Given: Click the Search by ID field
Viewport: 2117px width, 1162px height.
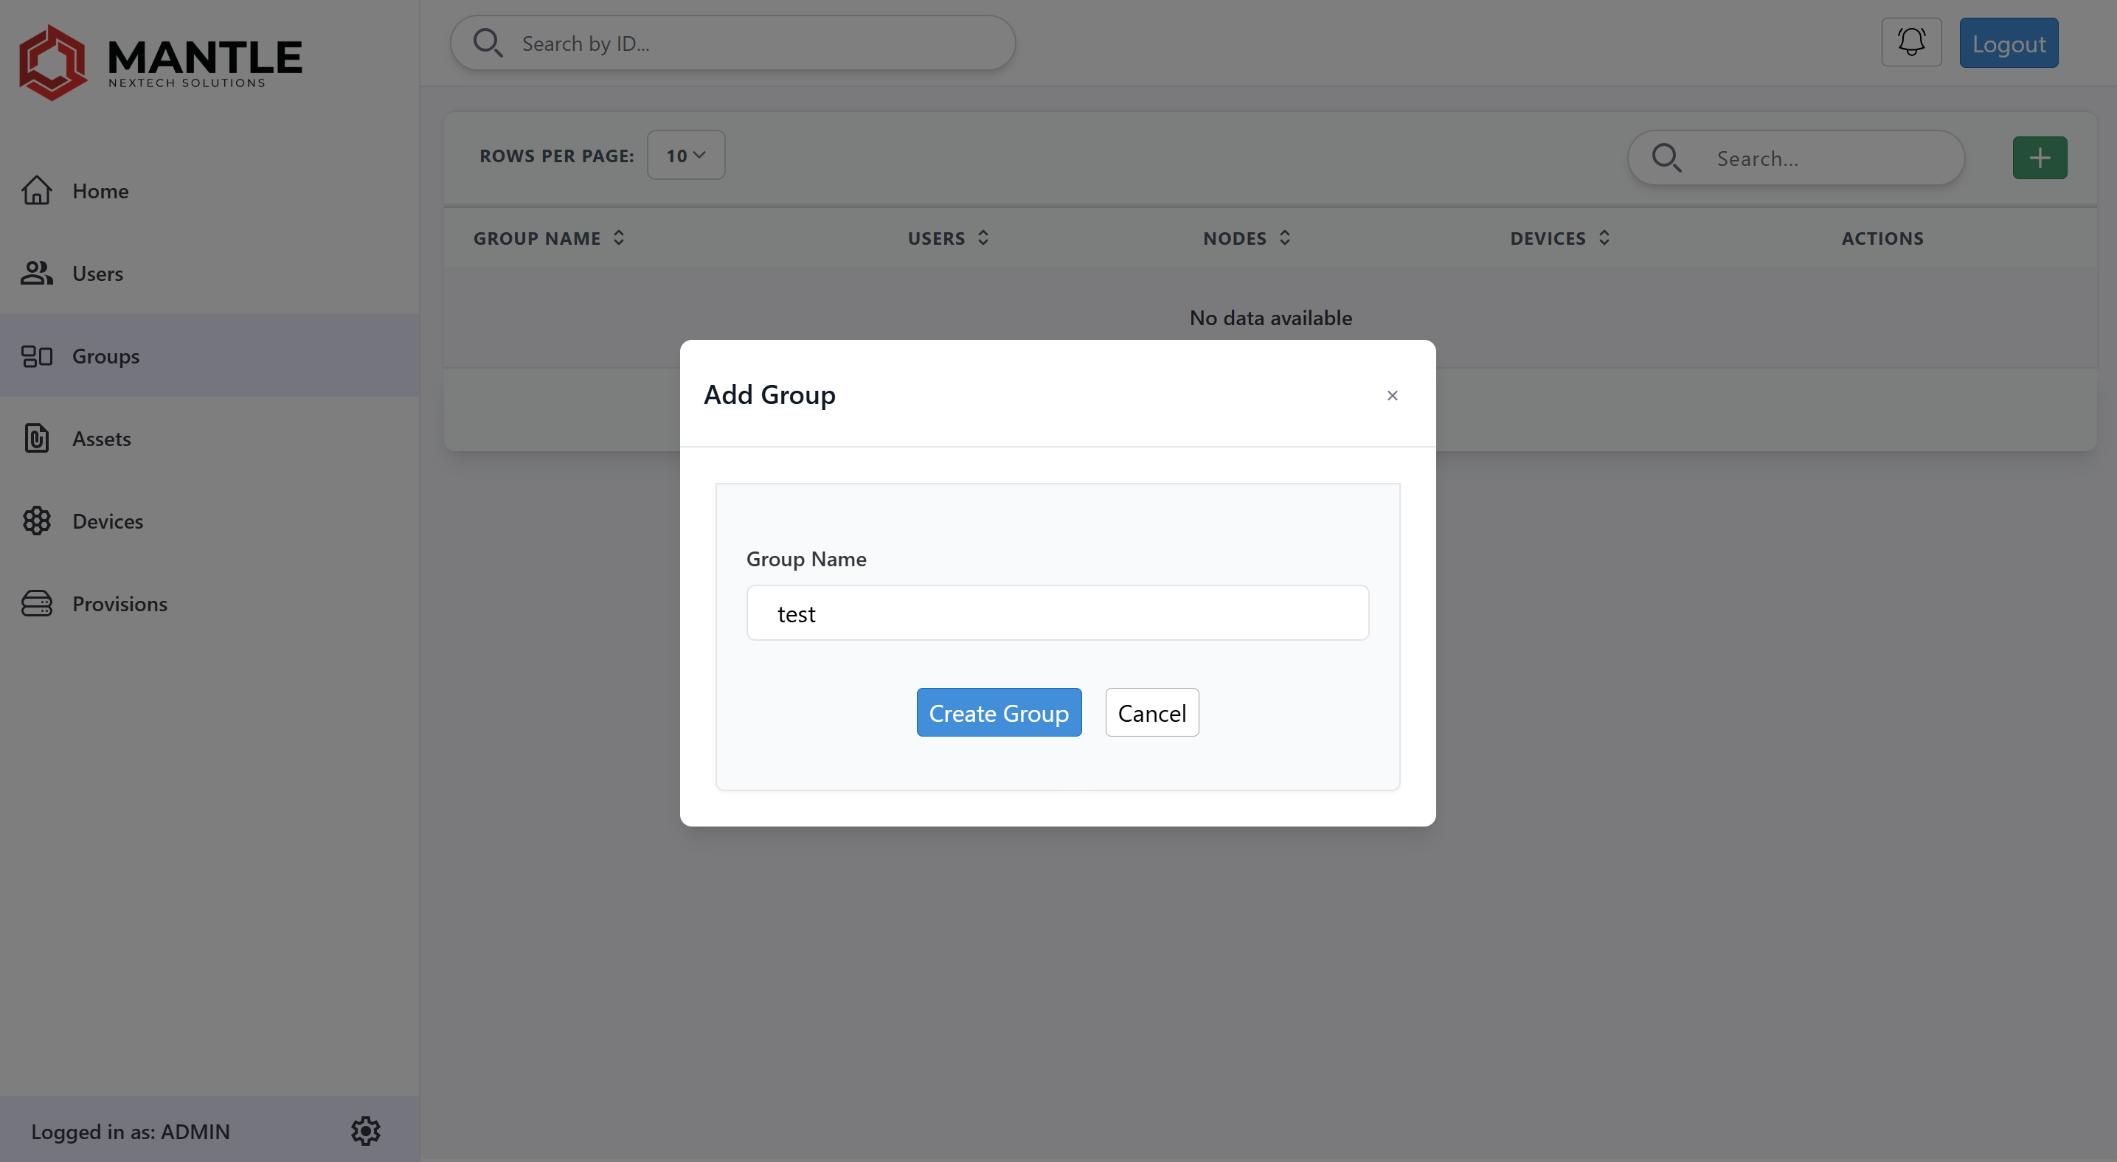Looking at the screenshot, I should [733, 43].
